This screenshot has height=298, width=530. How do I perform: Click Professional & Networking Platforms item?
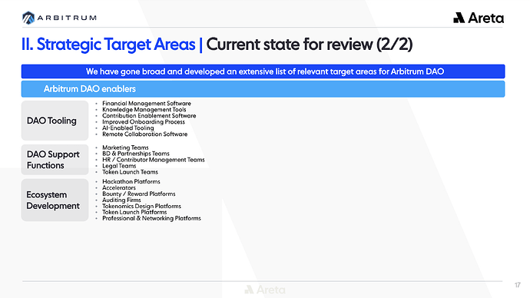[151, 218]
